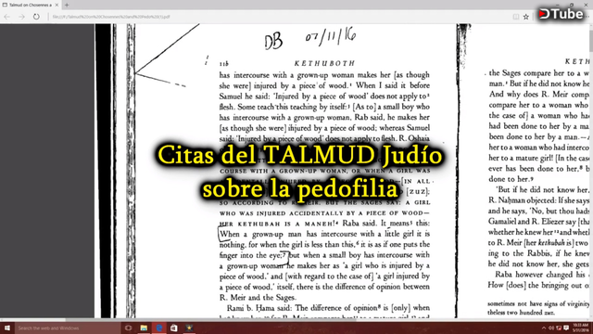Click 'R. Meir and the Sages.' text line

(x=258, y=297)
